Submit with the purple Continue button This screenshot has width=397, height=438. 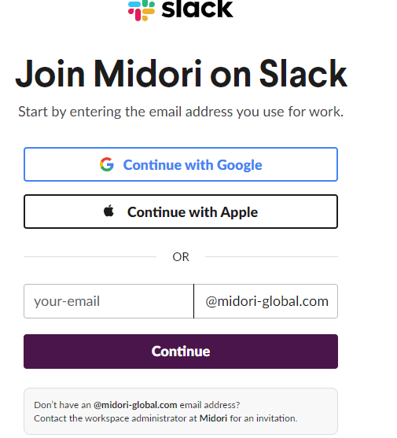coord(181,352)
